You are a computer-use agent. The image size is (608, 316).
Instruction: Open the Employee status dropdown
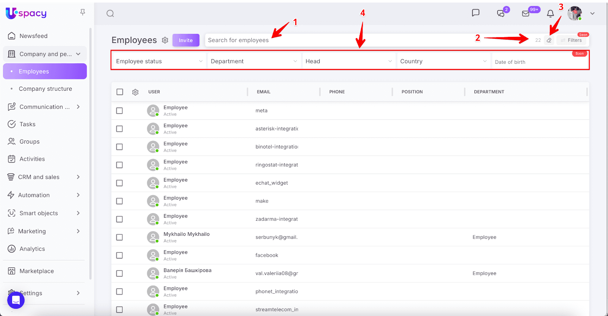coord(159,61)
